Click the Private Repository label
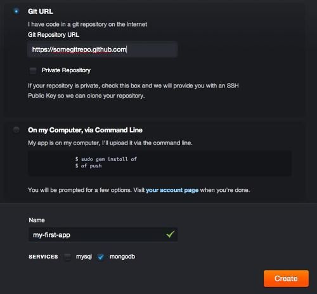This screenshot has width=317, height=294. click(66, 70)
